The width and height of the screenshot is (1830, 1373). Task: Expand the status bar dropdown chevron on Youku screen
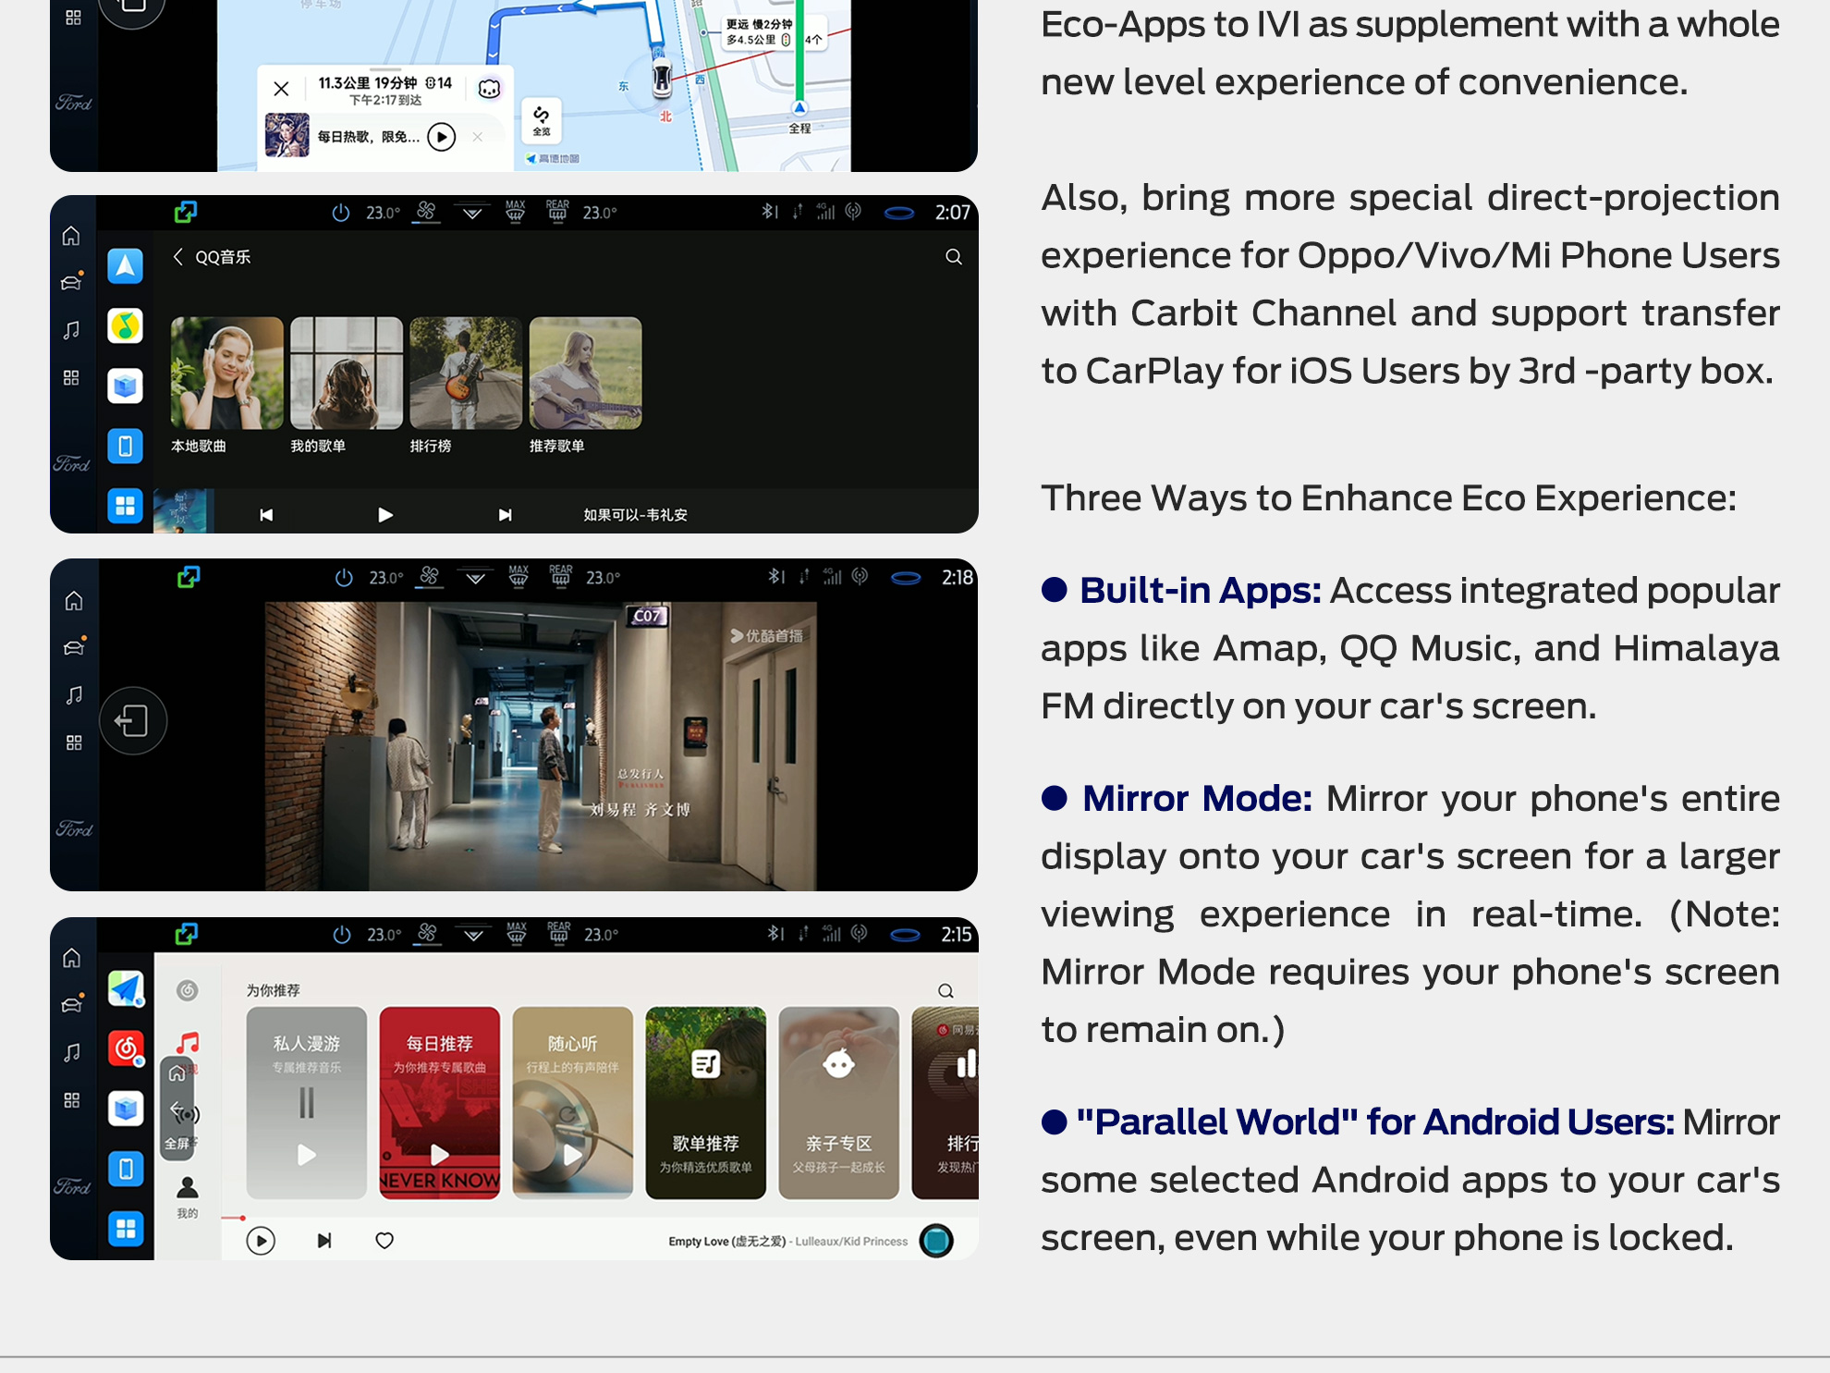click(x=475, y=579)
